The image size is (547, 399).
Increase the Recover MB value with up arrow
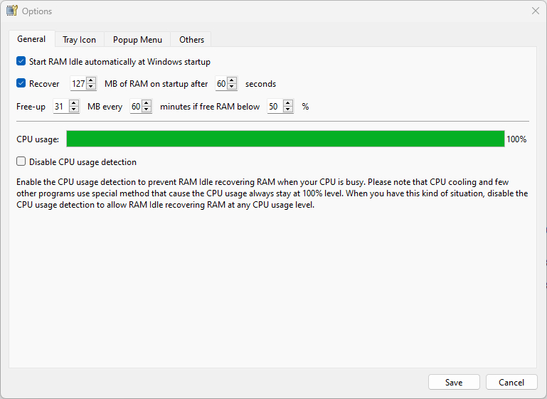(x=91, y=80)
